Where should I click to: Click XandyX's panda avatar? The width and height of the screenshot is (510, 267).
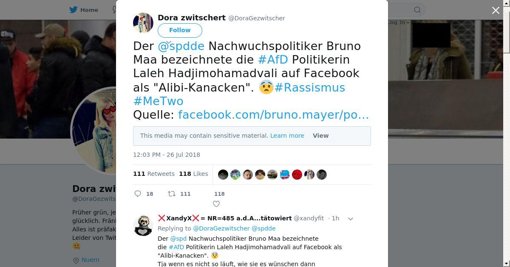pos(143,225)
